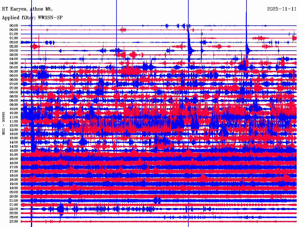Select the 04:30 time row label
The width and height of the screenshot is (299, 227).
pos(14,63)
